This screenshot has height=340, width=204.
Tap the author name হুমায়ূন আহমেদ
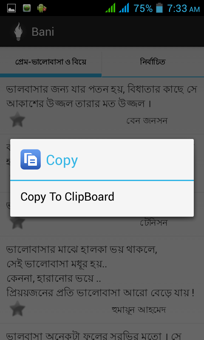point(139,309)
